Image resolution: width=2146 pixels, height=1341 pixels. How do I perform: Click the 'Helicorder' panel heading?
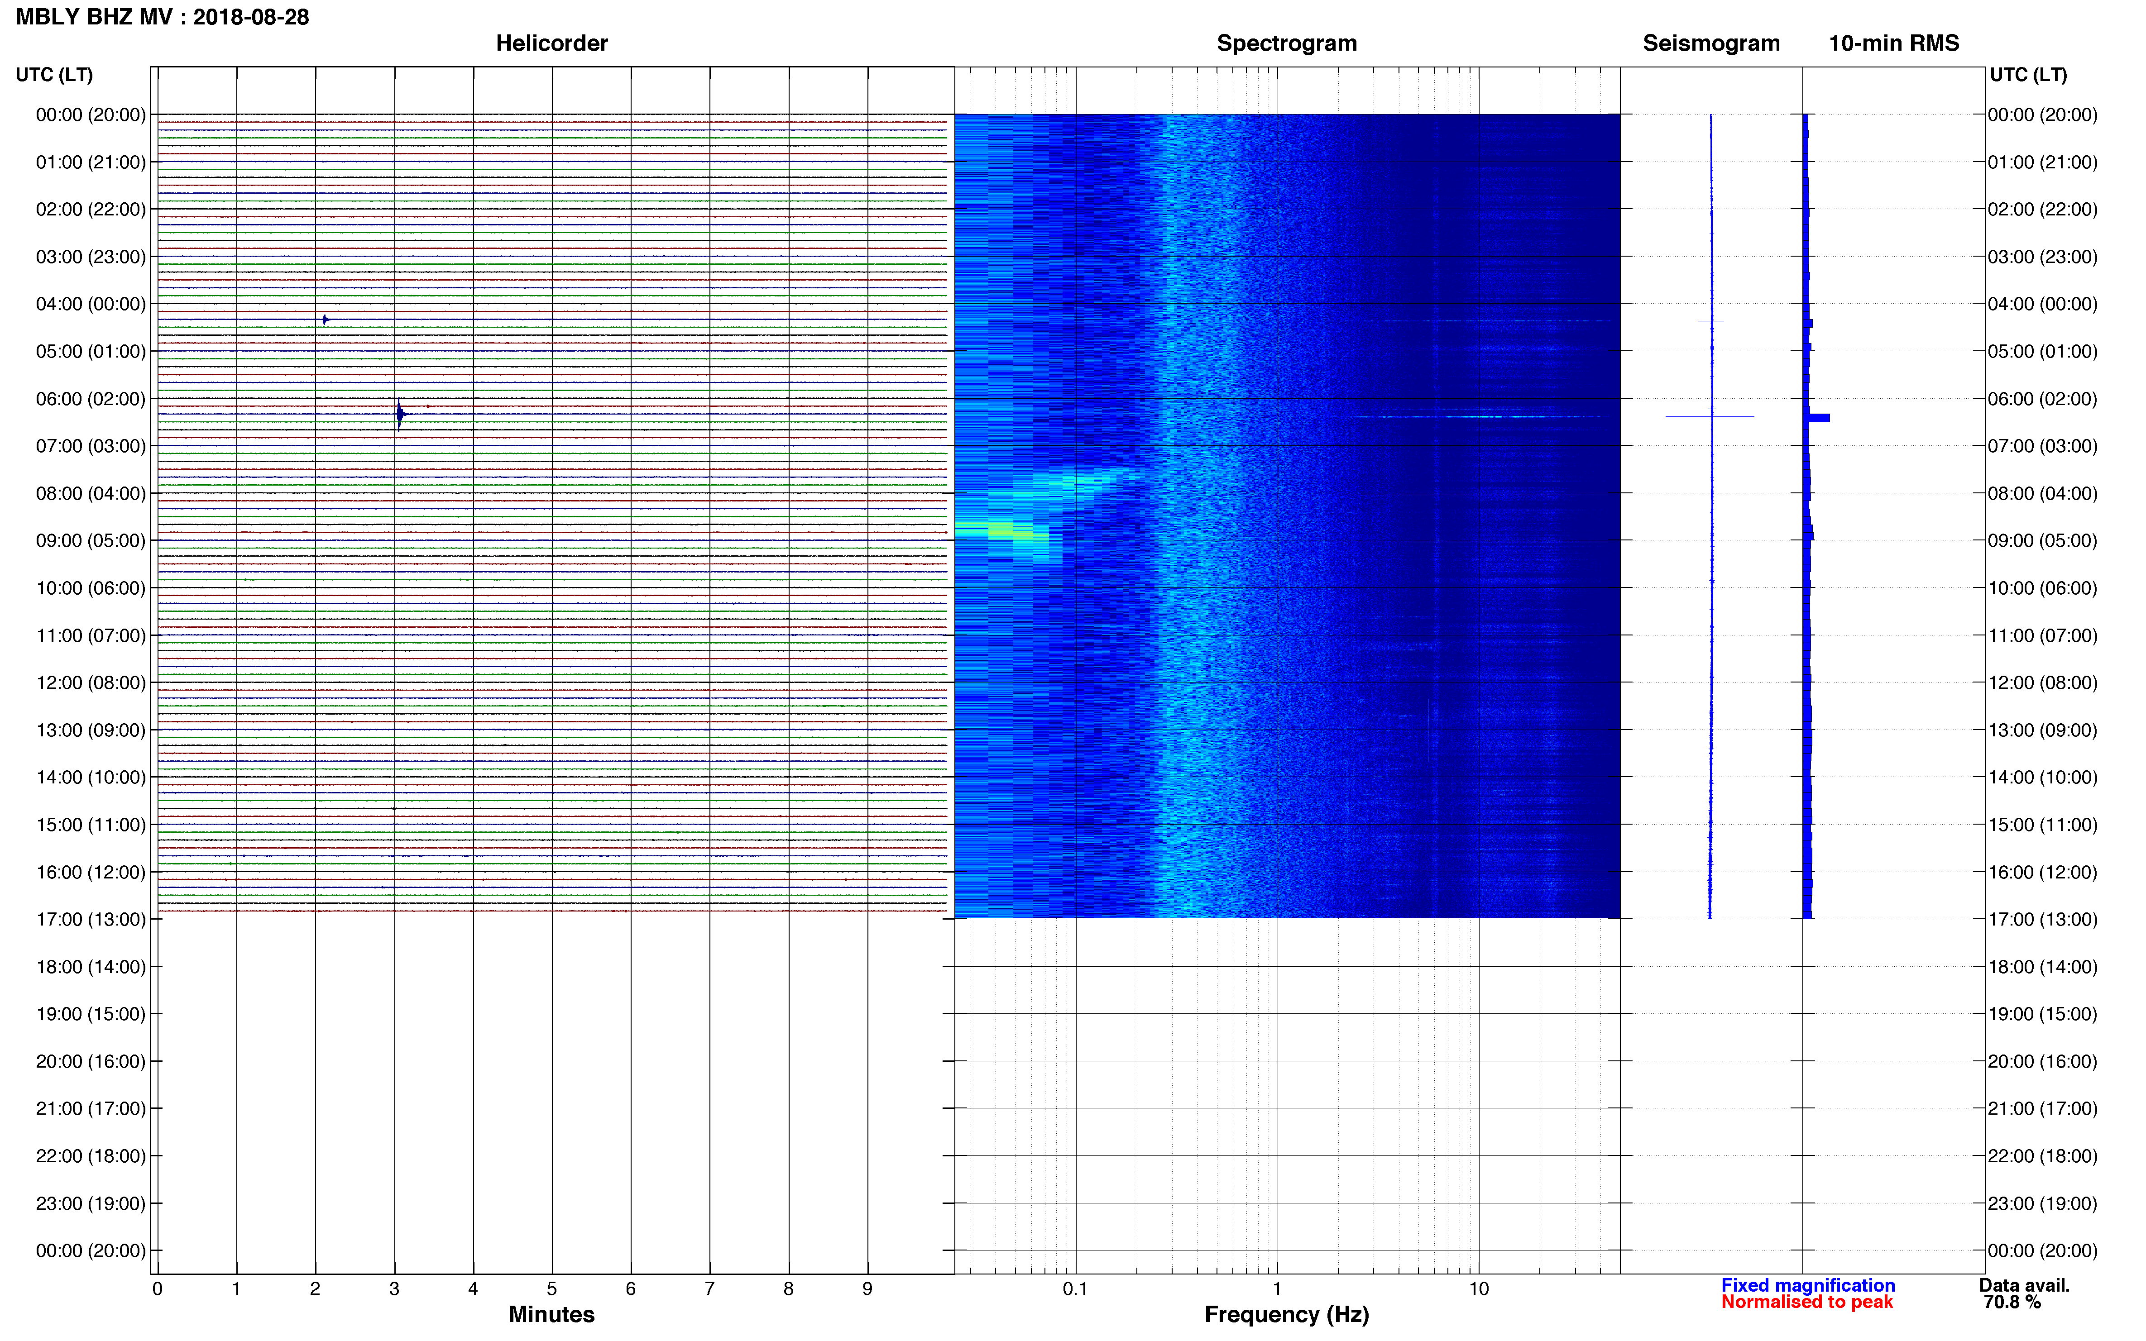[x=551, y=43]
